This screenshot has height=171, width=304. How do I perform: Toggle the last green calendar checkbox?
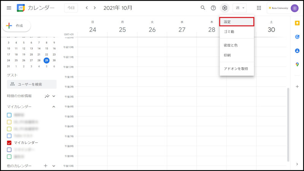(9, 156)
